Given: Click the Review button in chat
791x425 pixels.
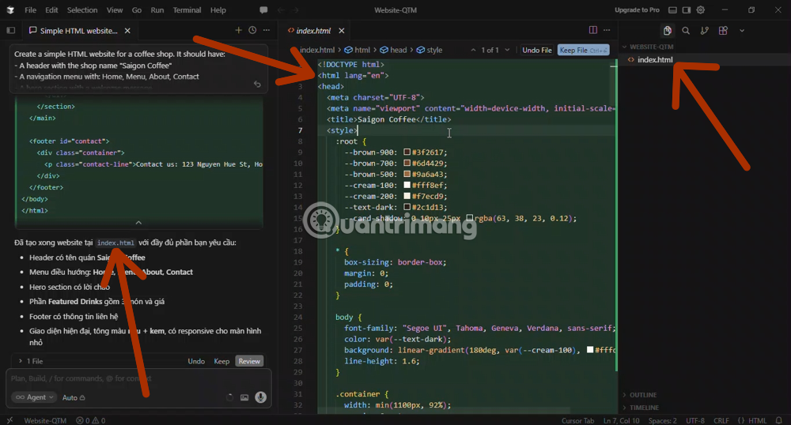Looking at the screenshot, I should [249, 361].
